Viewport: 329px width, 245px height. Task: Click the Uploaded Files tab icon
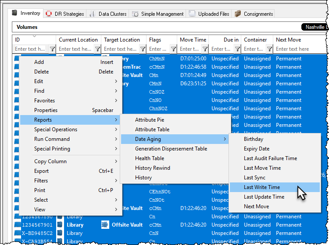192,14
